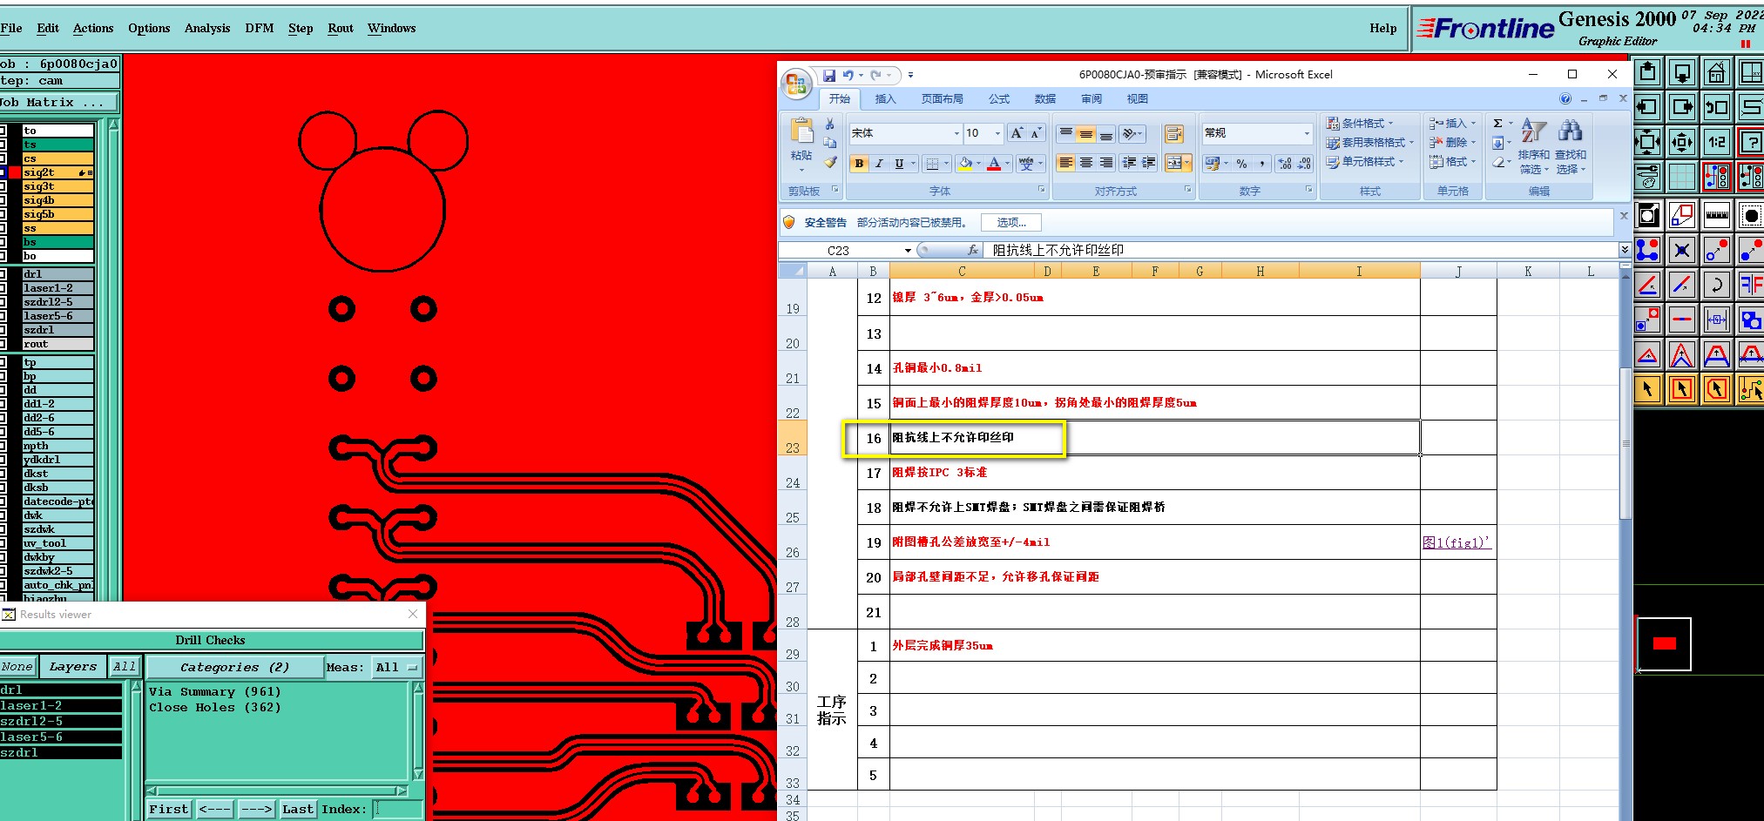Click the red font color A swatch

pos(994,163)
